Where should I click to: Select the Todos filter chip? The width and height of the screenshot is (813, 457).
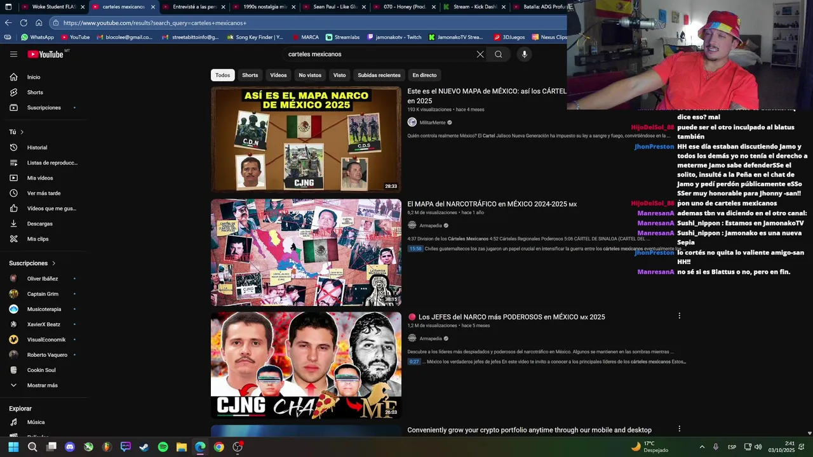[x=223, y=75]
